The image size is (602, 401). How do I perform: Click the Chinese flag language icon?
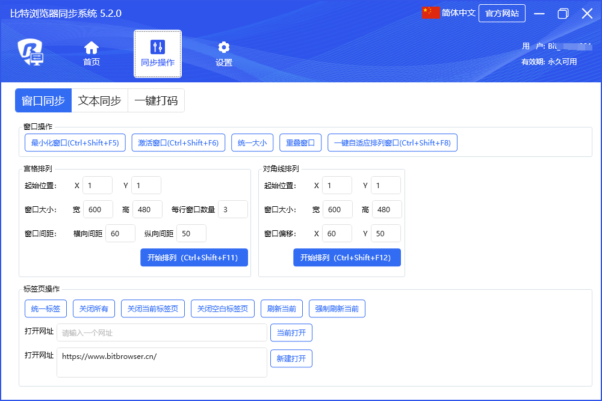coord(431,13)
